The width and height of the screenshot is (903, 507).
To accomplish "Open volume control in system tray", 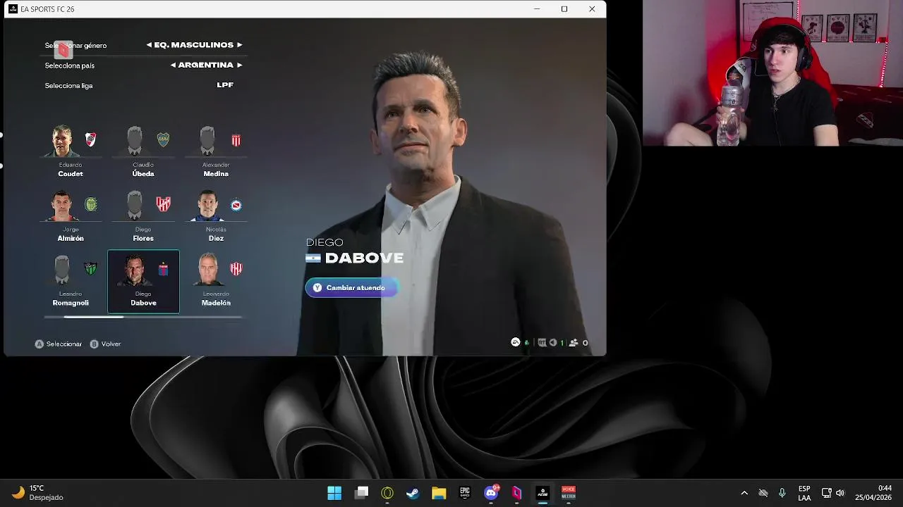I will pos(840,493).
